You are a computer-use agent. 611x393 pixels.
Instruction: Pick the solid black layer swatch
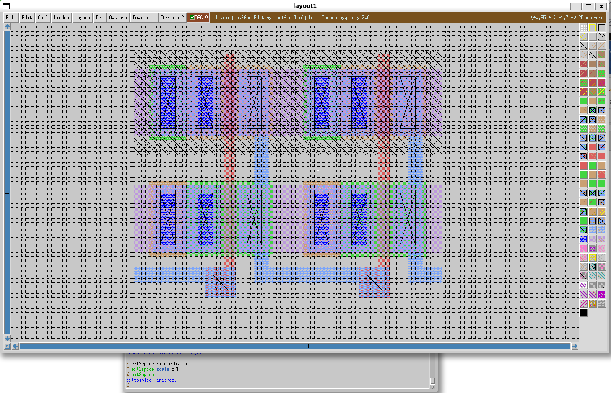click(583, 313)
